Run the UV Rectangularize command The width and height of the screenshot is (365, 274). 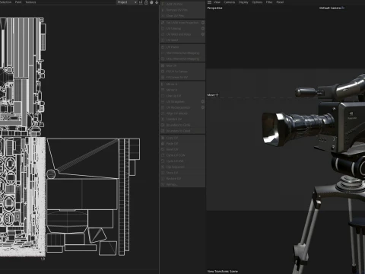tap(180, 107)
